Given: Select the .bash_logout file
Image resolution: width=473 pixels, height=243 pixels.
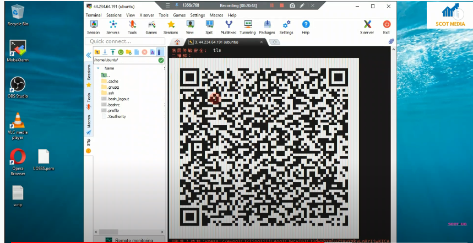Looking at the screenshot, I should [115, 99].
